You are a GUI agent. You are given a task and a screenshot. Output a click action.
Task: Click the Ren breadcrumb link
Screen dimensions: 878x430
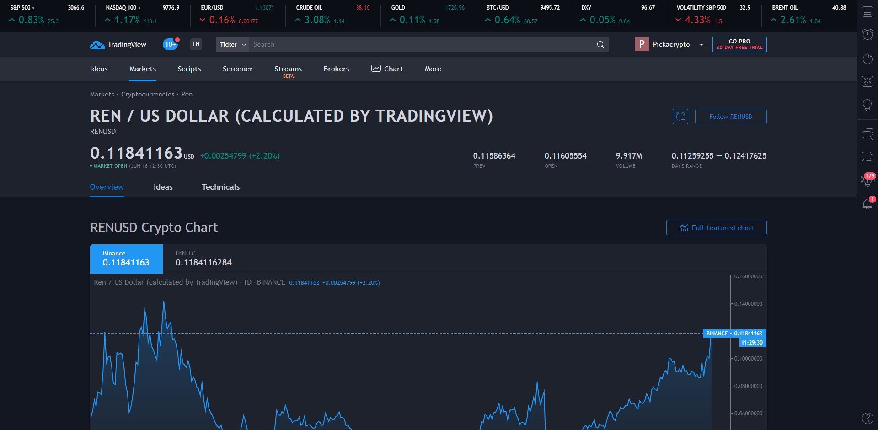tap(187, 94)
